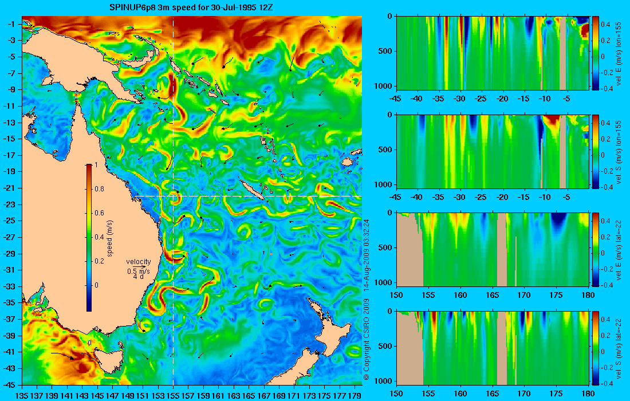Click the "velocity" arrow legend label

tap(139, 262)
